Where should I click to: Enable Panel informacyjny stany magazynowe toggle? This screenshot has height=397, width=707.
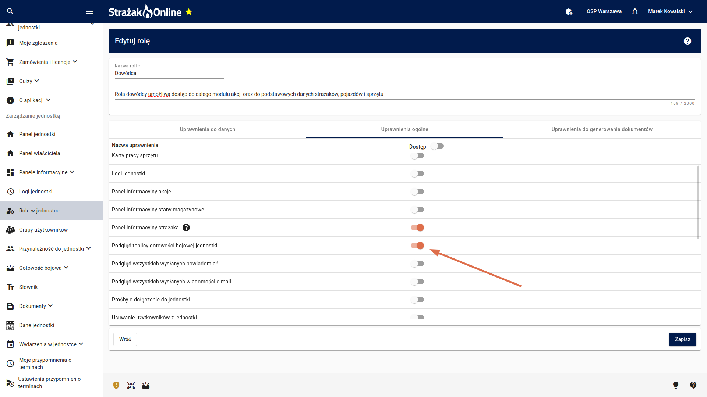(417, 210)
